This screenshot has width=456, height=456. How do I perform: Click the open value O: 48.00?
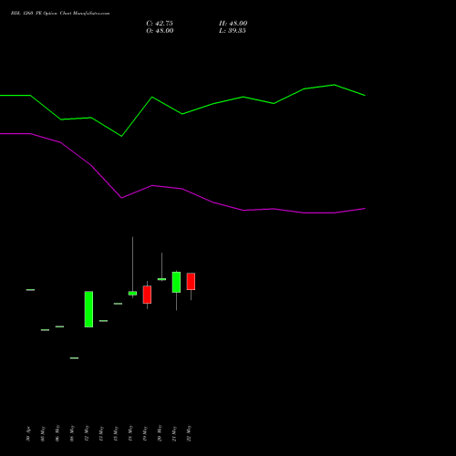[x=160, y=31]
